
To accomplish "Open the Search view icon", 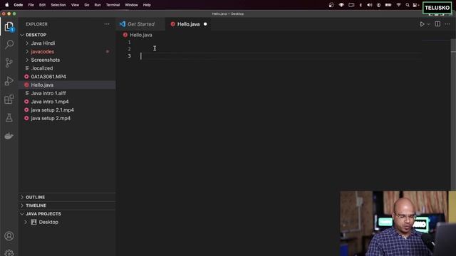I will 9,44.
